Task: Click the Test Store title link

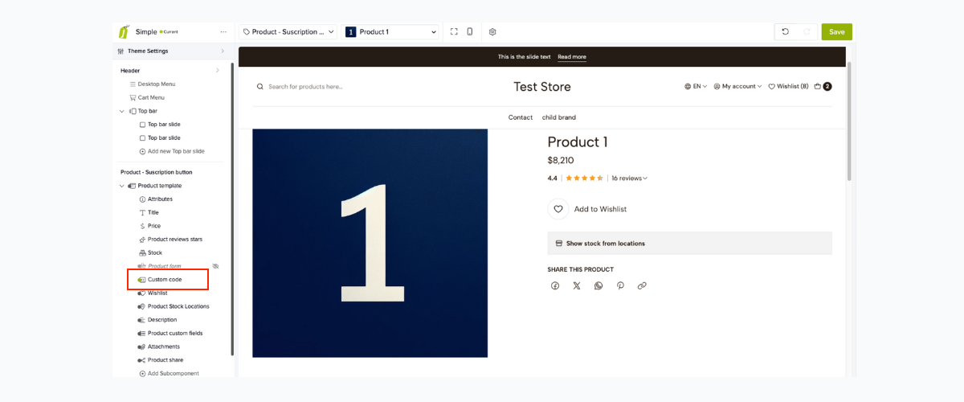Action: pos(542,87)
